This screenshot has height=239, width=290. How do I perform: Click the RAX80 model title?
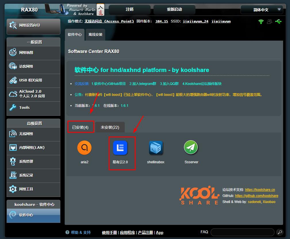point(29,10)
